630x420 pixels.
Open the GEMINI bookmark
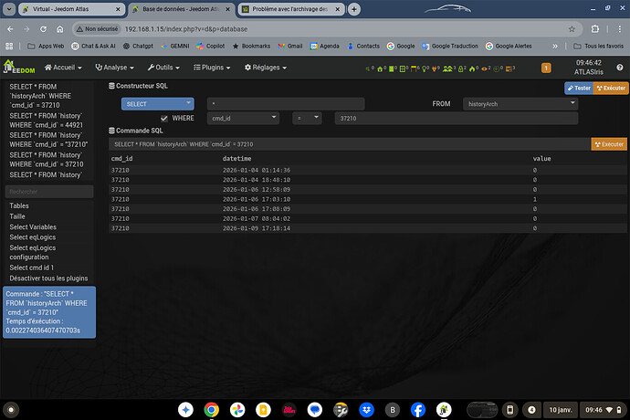pos(174,47)
